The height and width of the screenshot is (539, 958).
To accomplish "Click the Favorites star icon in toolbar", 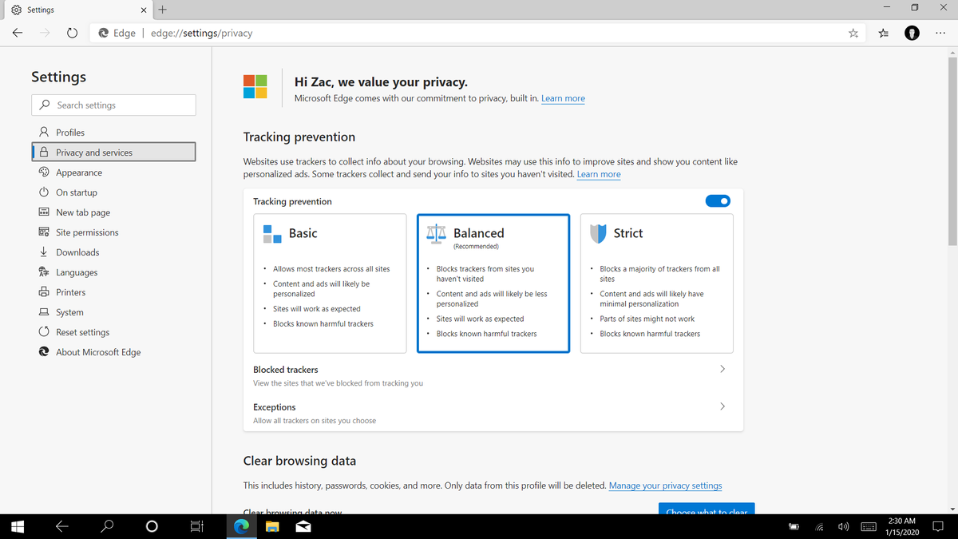I will pyautogui.click(x=853, y=33).
